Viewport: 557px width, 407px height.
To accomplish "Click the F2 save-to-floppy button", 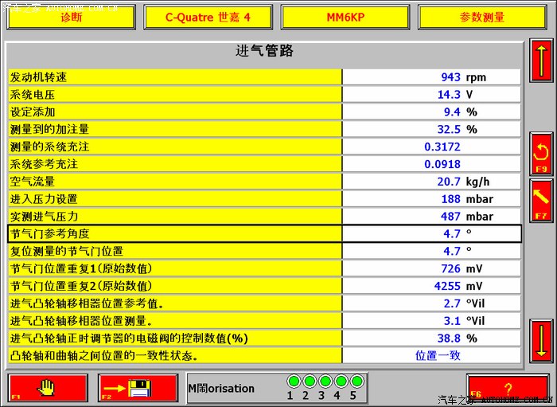I will (x=138, y=388).
